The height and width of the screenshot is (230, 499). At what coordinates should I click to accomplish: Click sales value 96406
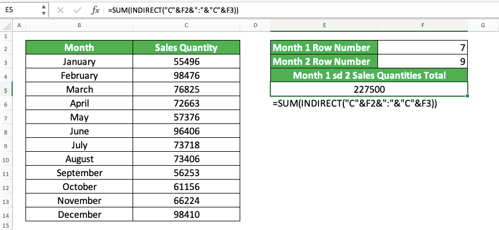point(186,131)
